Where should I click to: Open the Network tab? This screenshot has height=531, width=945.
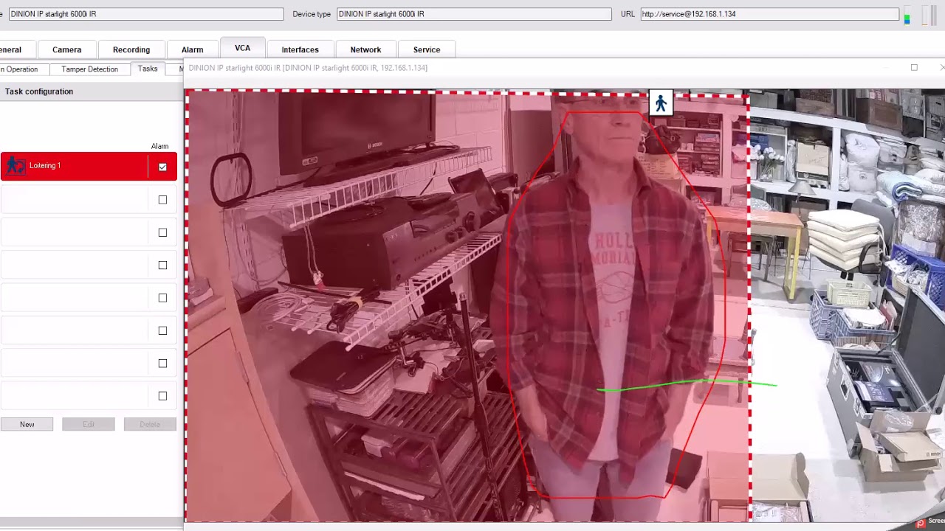pos(365,49)
